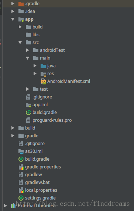Click the blue java source folder icon

click(43, 66)
